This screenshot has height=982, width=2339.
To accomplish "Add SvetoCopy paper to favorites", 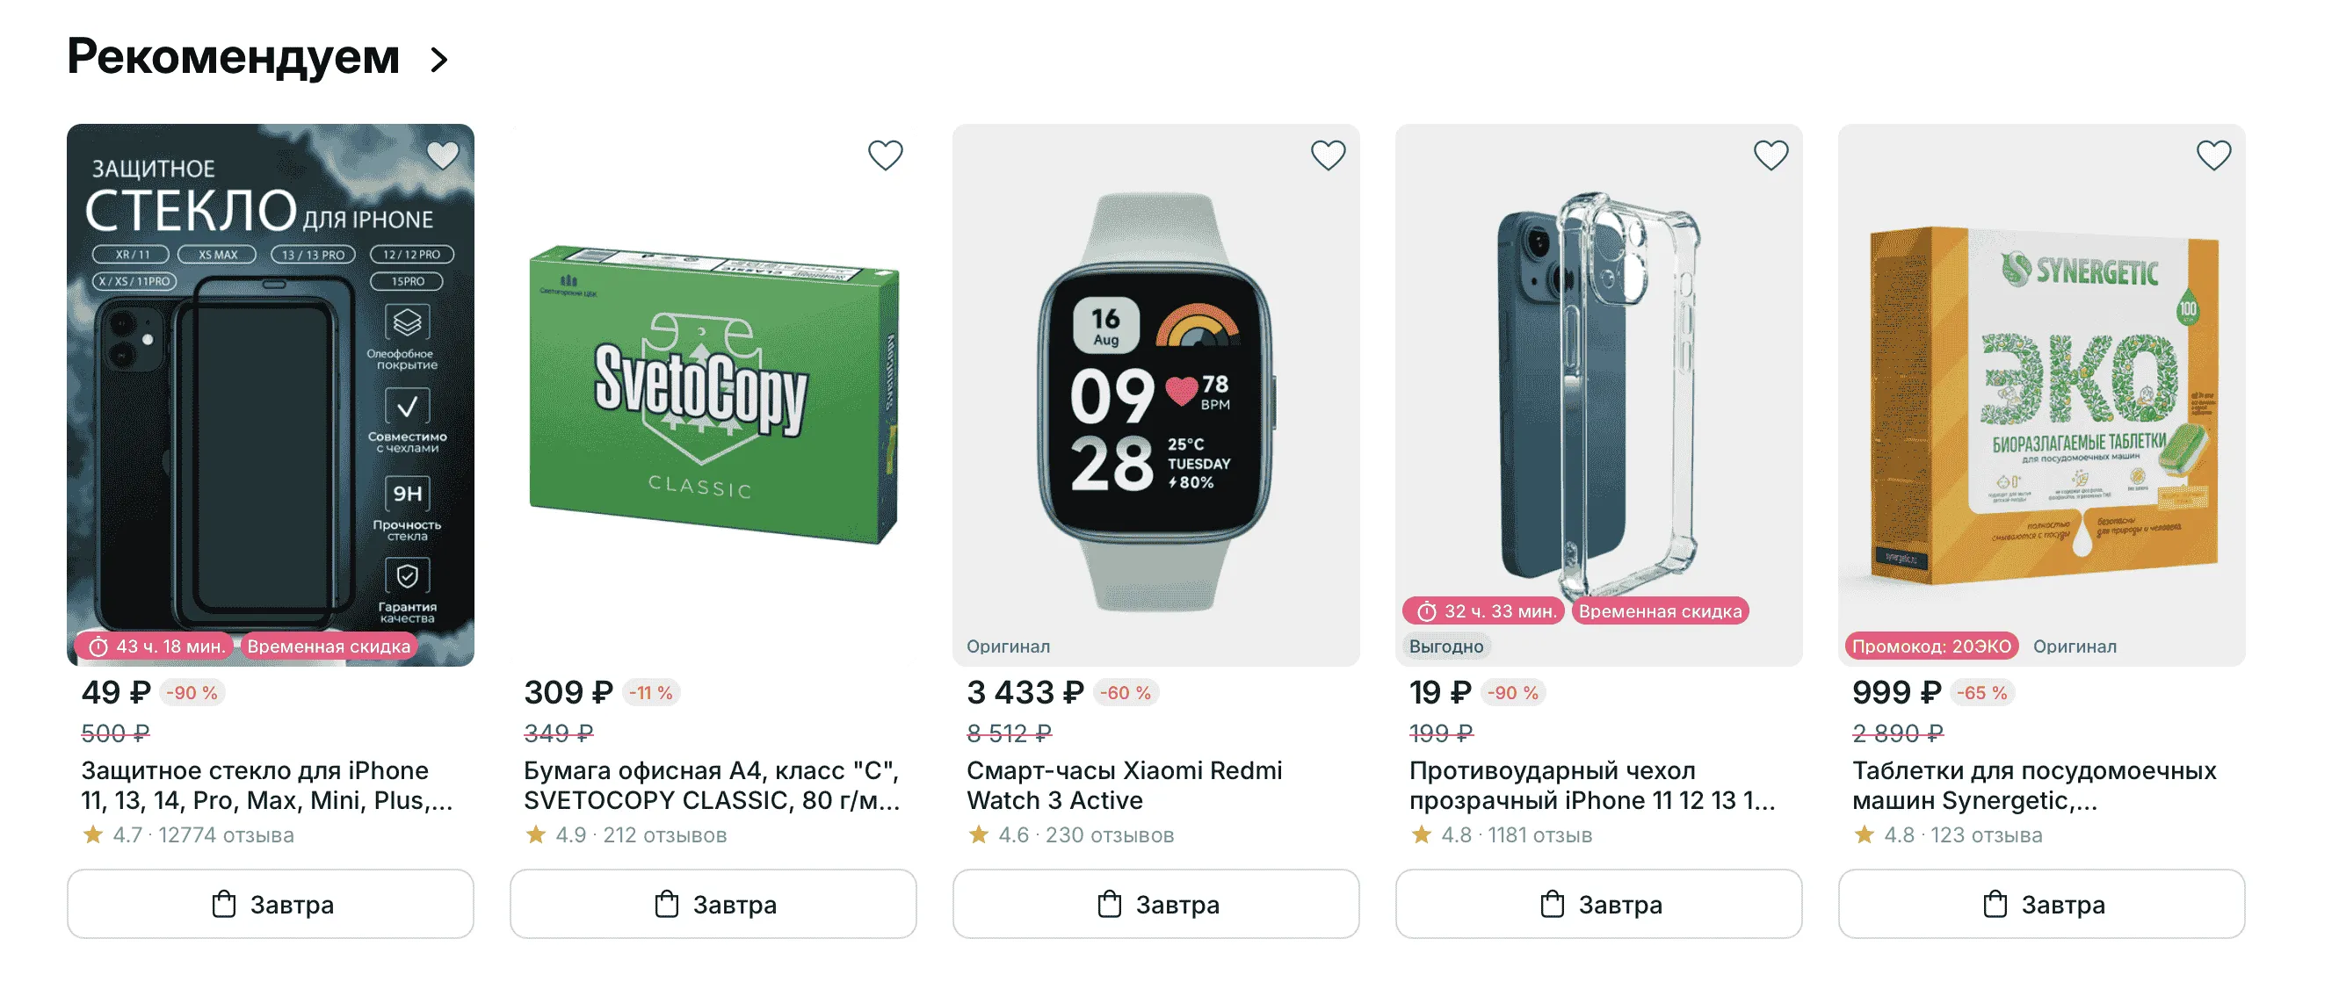I will point(886,155).
